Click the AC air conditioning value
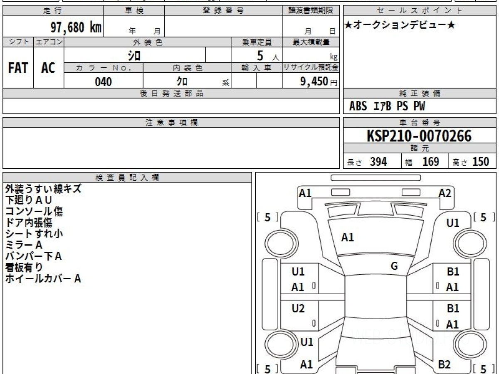Image resolution: width=499 pixels, height=374 pixels. click(48, 68)
